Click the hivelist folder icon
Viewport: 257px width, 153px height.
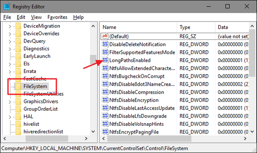(x=18, y=124)
